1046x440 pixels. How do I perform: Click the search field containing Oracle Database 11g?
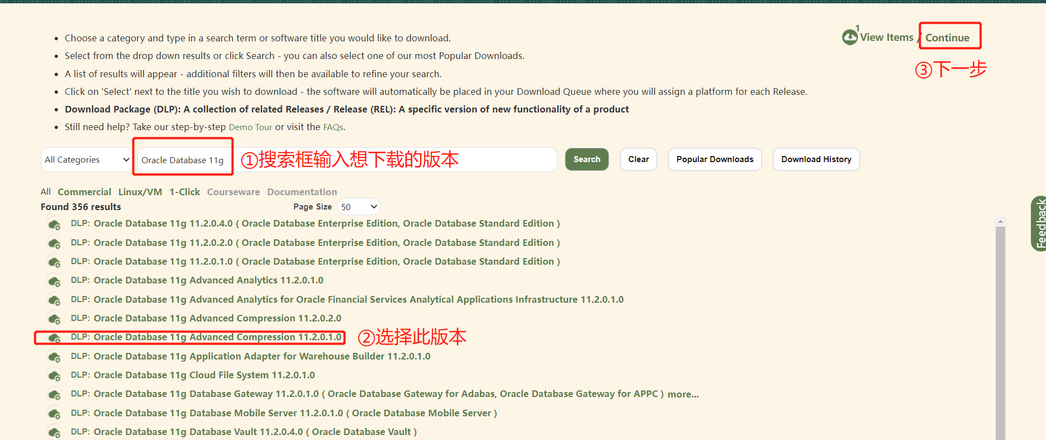coord(347,160)
